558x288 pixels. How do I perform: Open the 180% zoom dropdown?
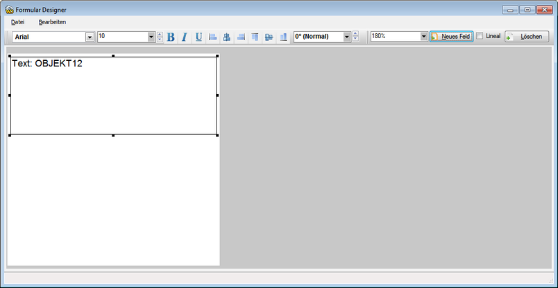click(x=423, y=36)
